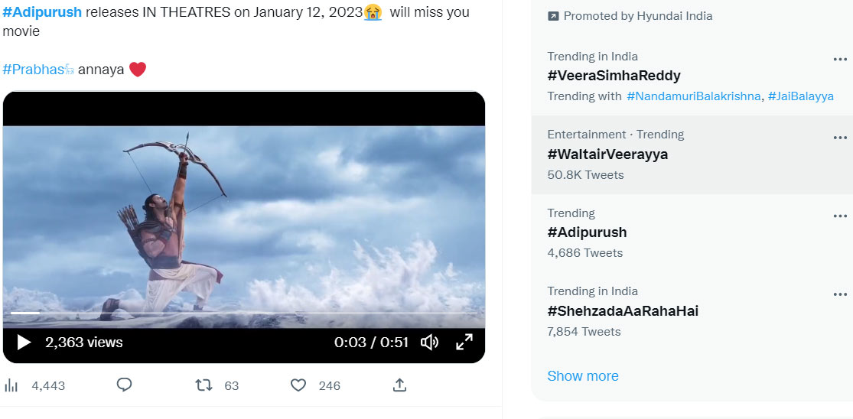
Task: Retweet this post
Action: [x=203, y=386]
